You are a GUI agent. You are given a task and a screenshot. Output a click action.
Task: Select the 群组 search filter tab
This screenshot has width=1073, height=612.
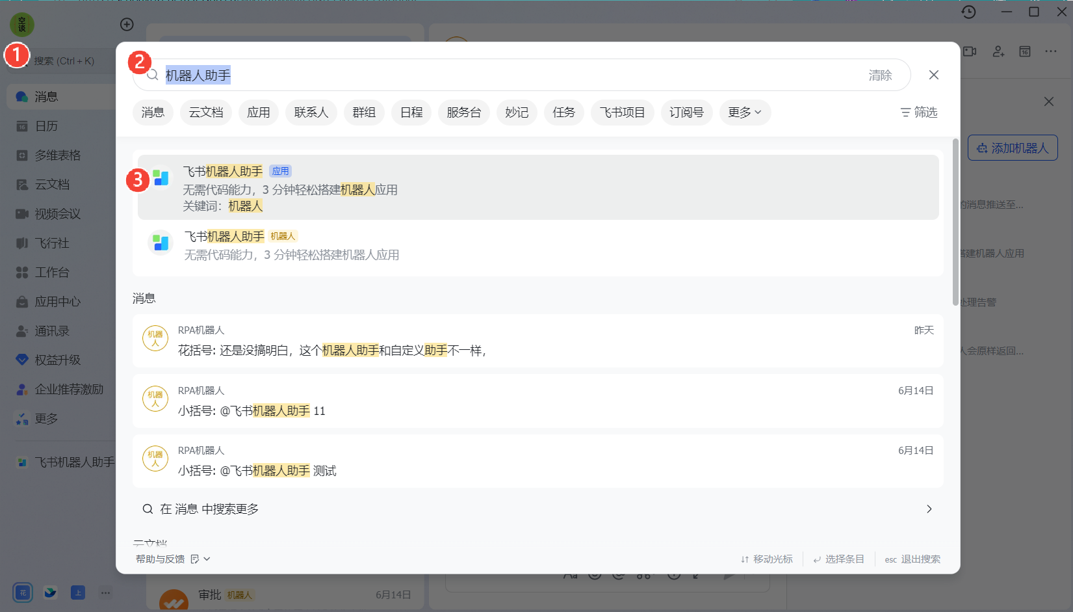(x=364, y=113)
